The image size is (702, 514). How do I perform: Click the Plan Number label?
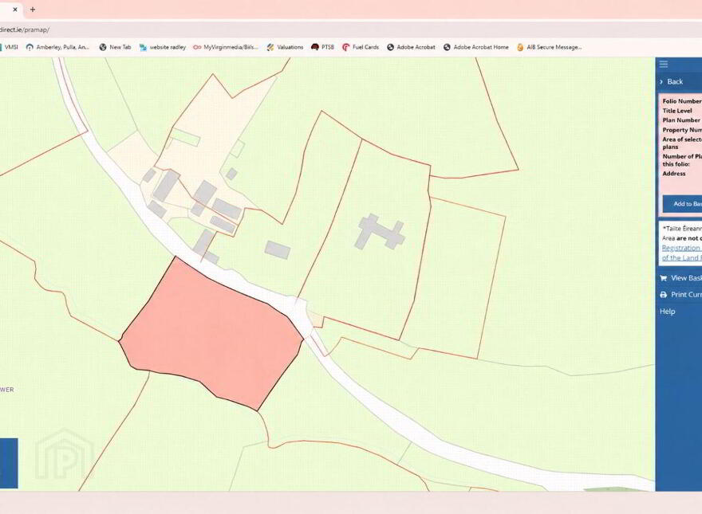coord(681,120)
